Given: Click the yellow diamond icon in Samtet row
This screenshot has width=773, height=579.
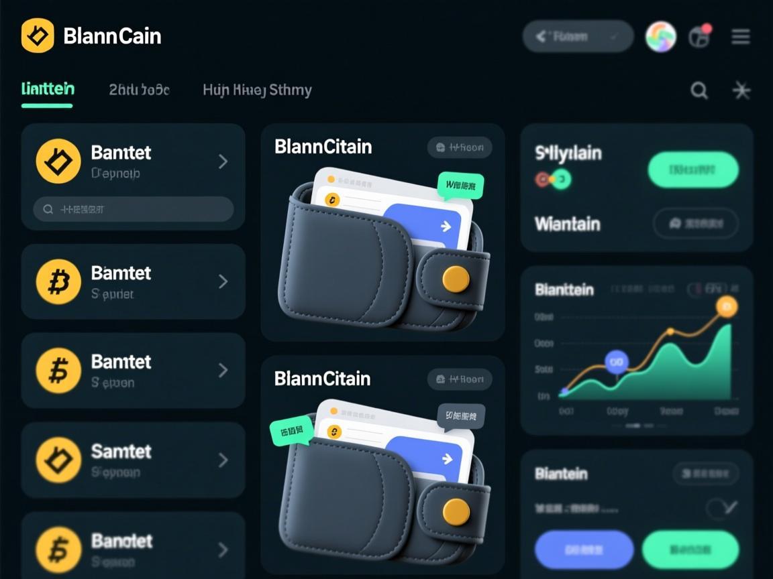Looking at the screenshot, I should point(58,460).
